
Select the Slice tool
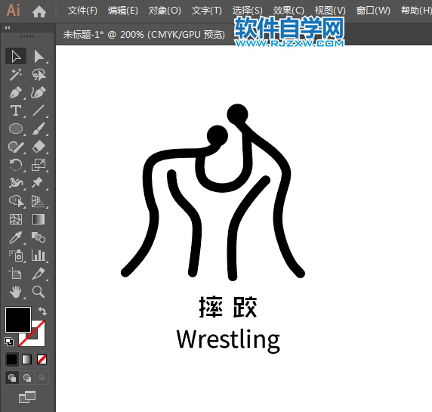39,274
